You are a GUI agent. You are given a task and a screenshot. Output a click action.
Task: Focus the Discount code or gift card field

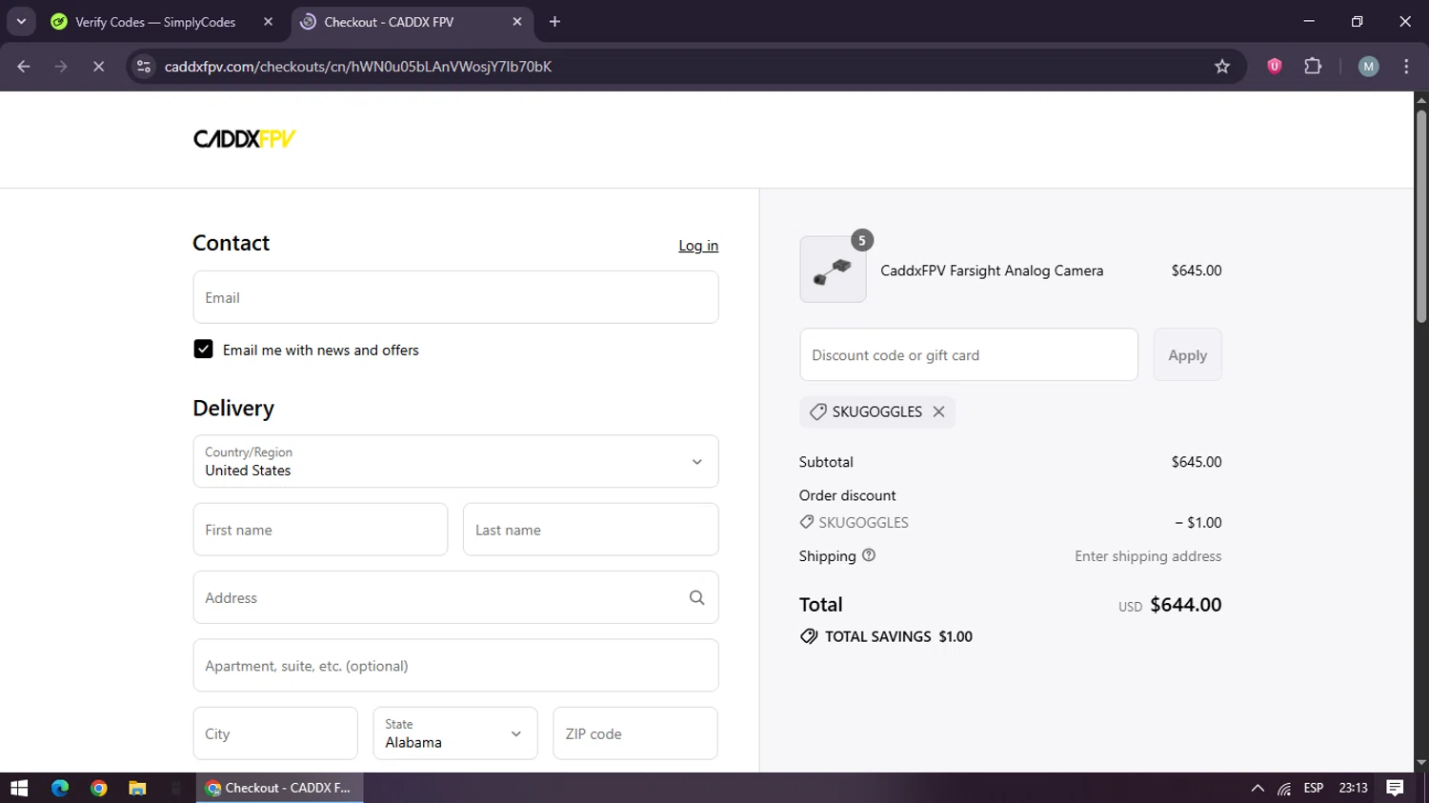(969, 355)
